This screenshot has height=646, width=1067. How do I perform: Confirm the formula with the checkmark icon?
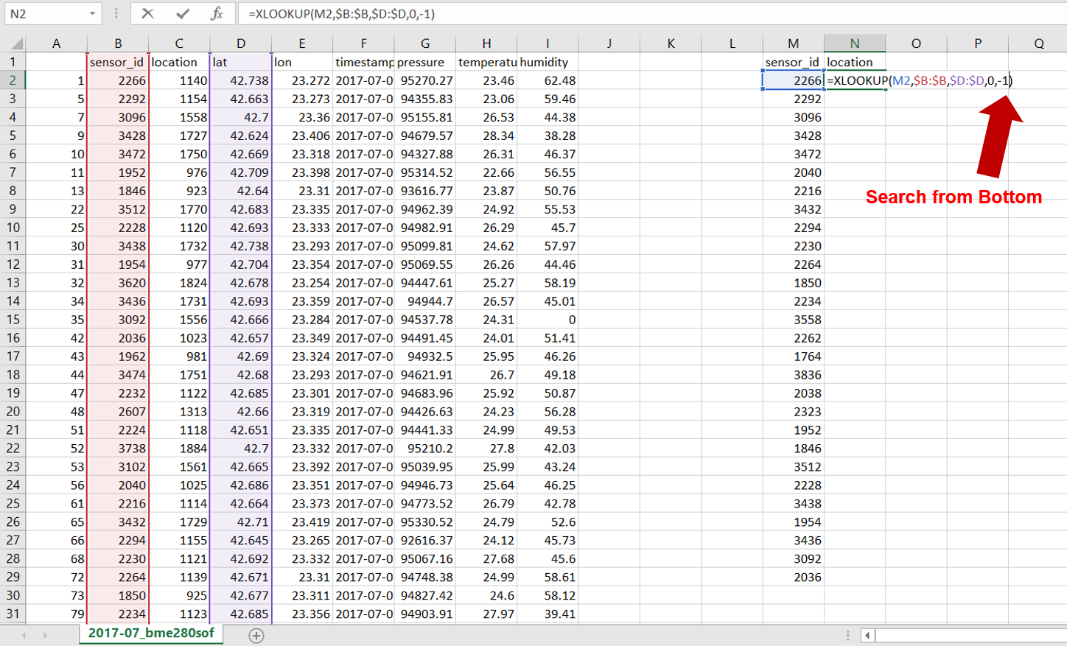(x=183, y=13)
